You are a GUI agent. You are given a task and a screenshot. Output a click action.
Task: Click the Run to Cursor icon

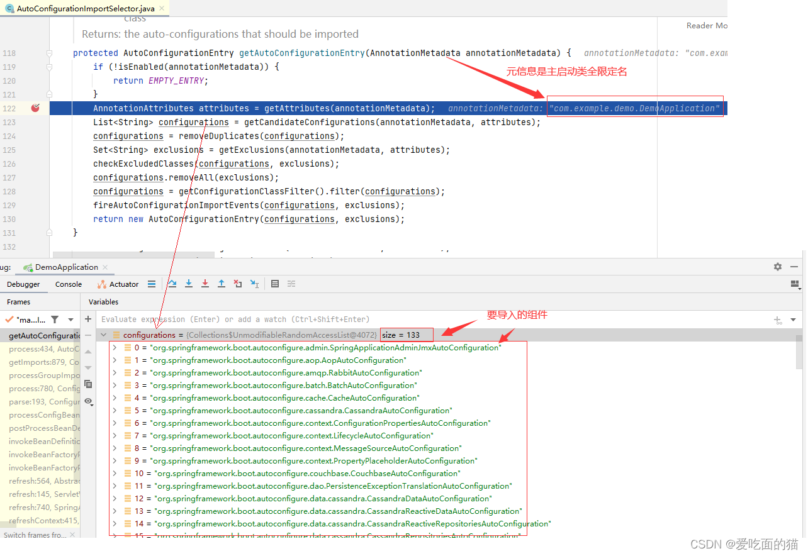click(254, 284)
